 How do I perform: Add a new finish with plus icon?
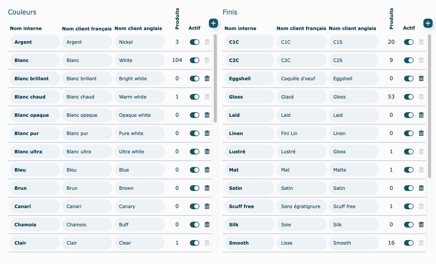[x=428, y=23]
